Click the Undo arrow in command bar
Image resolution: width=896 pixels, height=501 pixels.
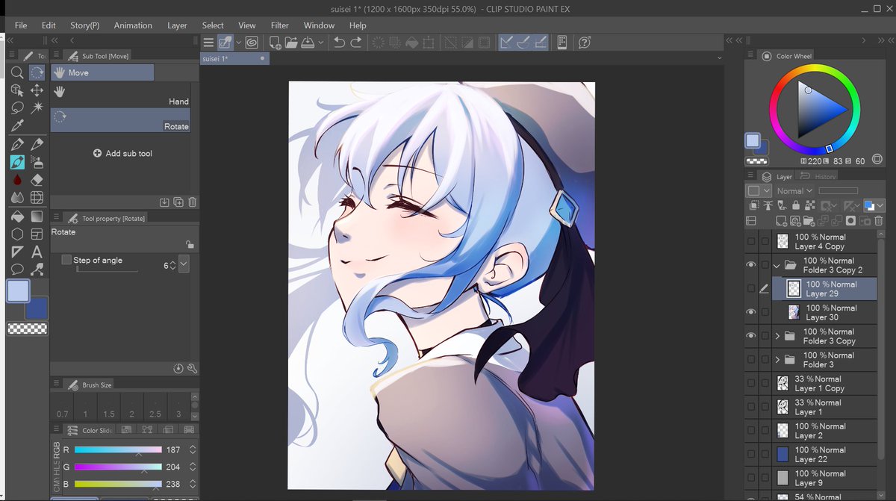(340, 43)
